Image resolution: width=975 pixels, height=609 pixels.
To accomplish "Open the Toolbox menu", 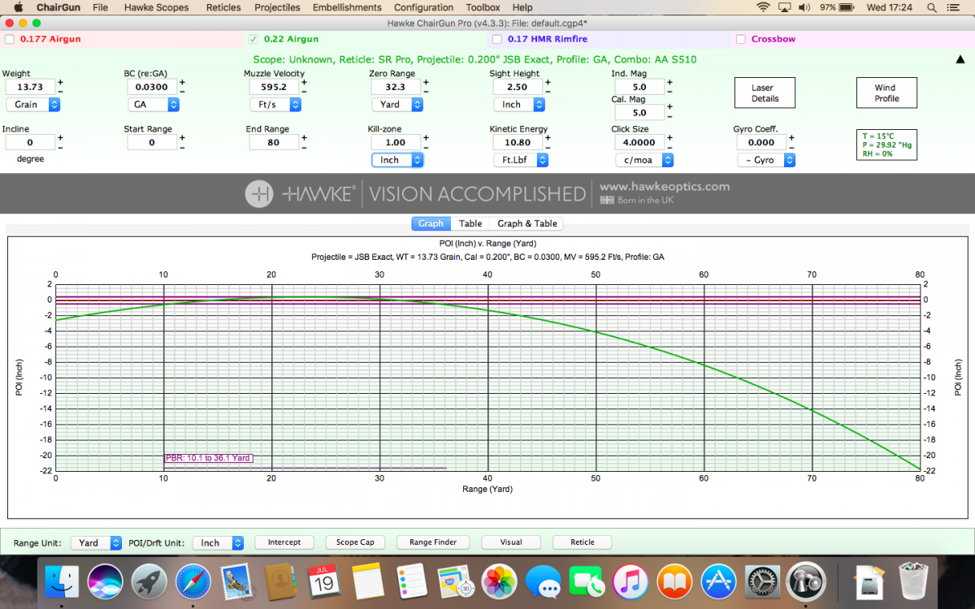I will (x=483, y=7).
